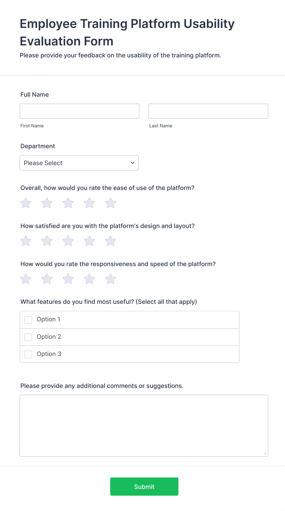Screen dimensions: 285x511
Task: Rate design satisfaction two stars
Action: tap(47, 241)
